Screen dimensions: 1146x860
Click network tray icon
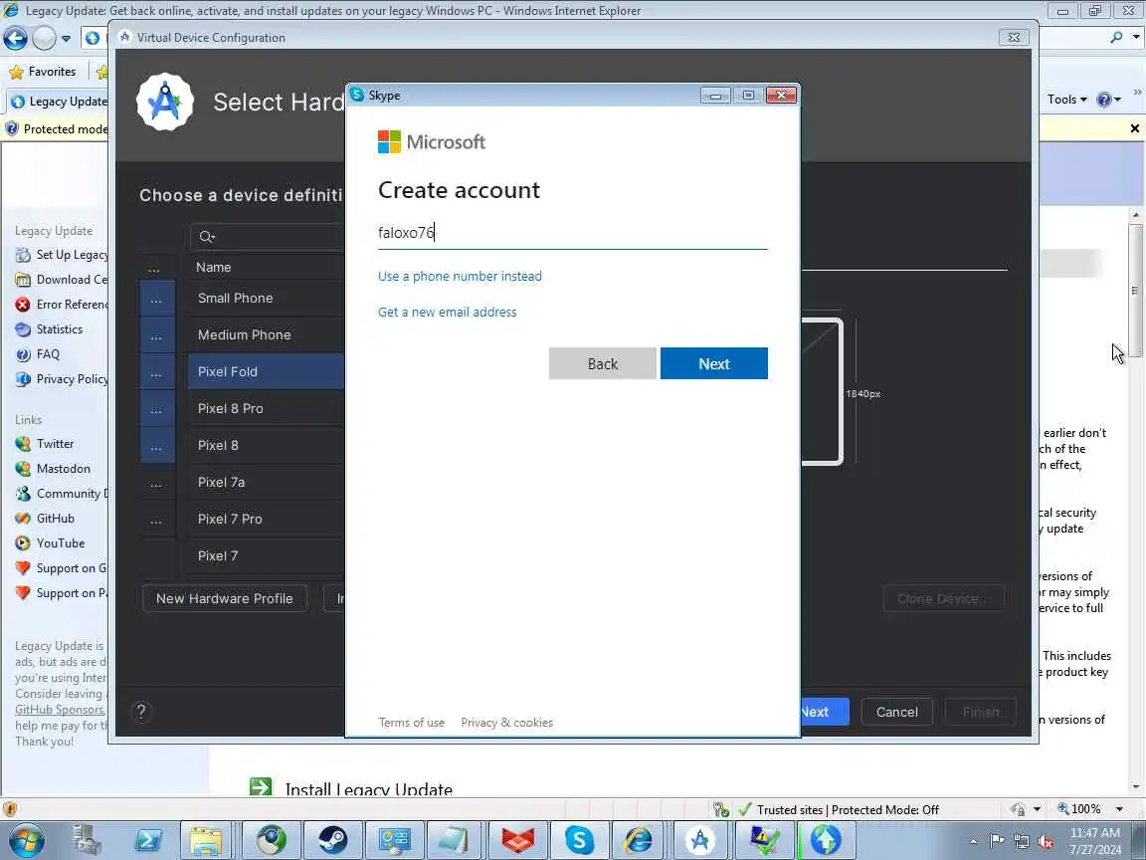click(1022, 842)
